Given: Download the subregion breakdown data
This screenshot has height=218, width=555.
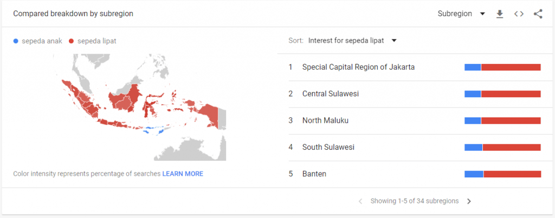Looking at the screenshot, I should 500,14.
